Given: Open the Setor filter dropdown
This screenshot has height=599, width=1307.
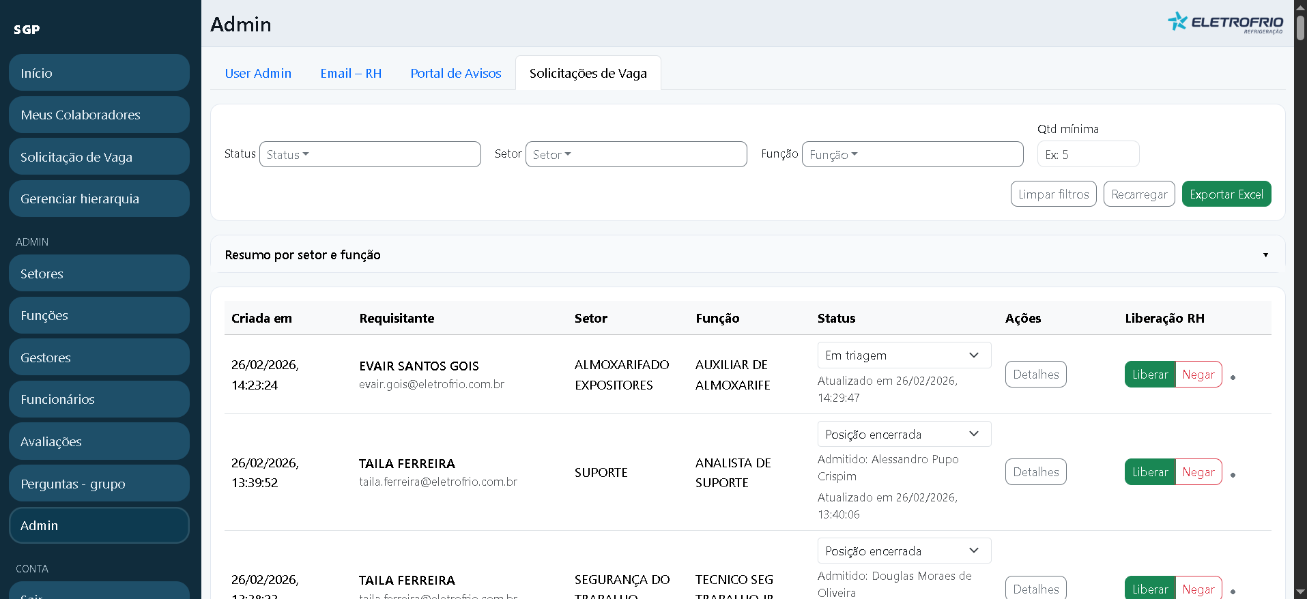Looking at the screenshot, I should tap(635, 154).
